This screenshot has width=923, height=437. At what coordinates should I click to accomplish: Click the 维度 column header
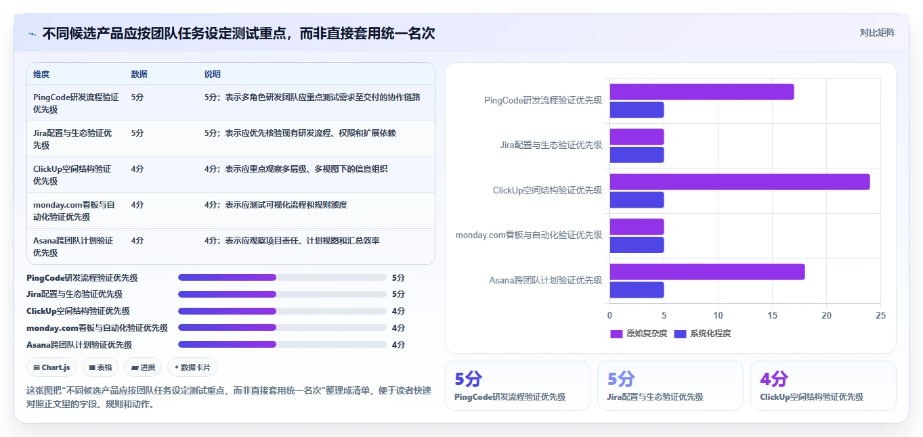tap(41, 74)
